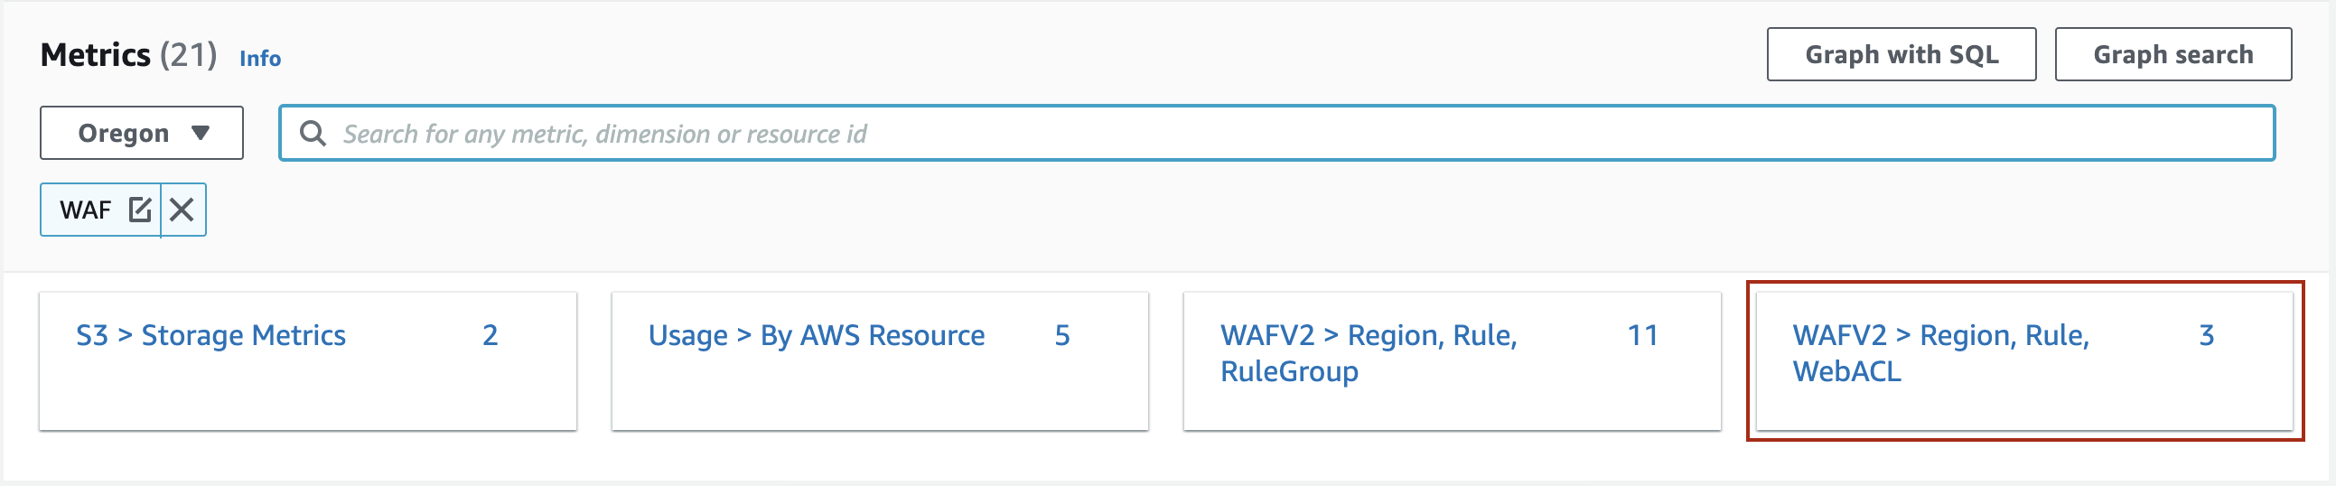This screenshot has width=2336, height=486.
Task: Focus the metric search input field
Action: pyautogui.click(x=1276, y=134)
